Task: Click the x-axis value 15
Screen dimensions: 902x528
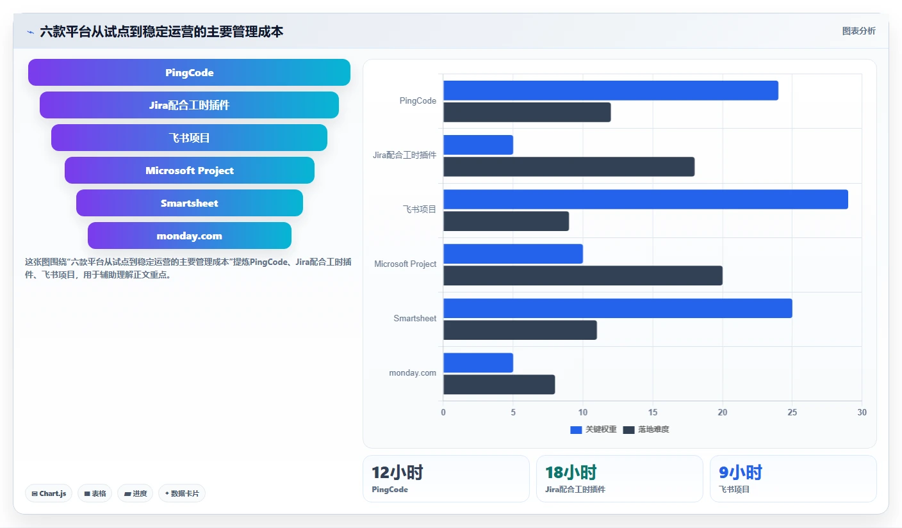Action: pos(653,412)
